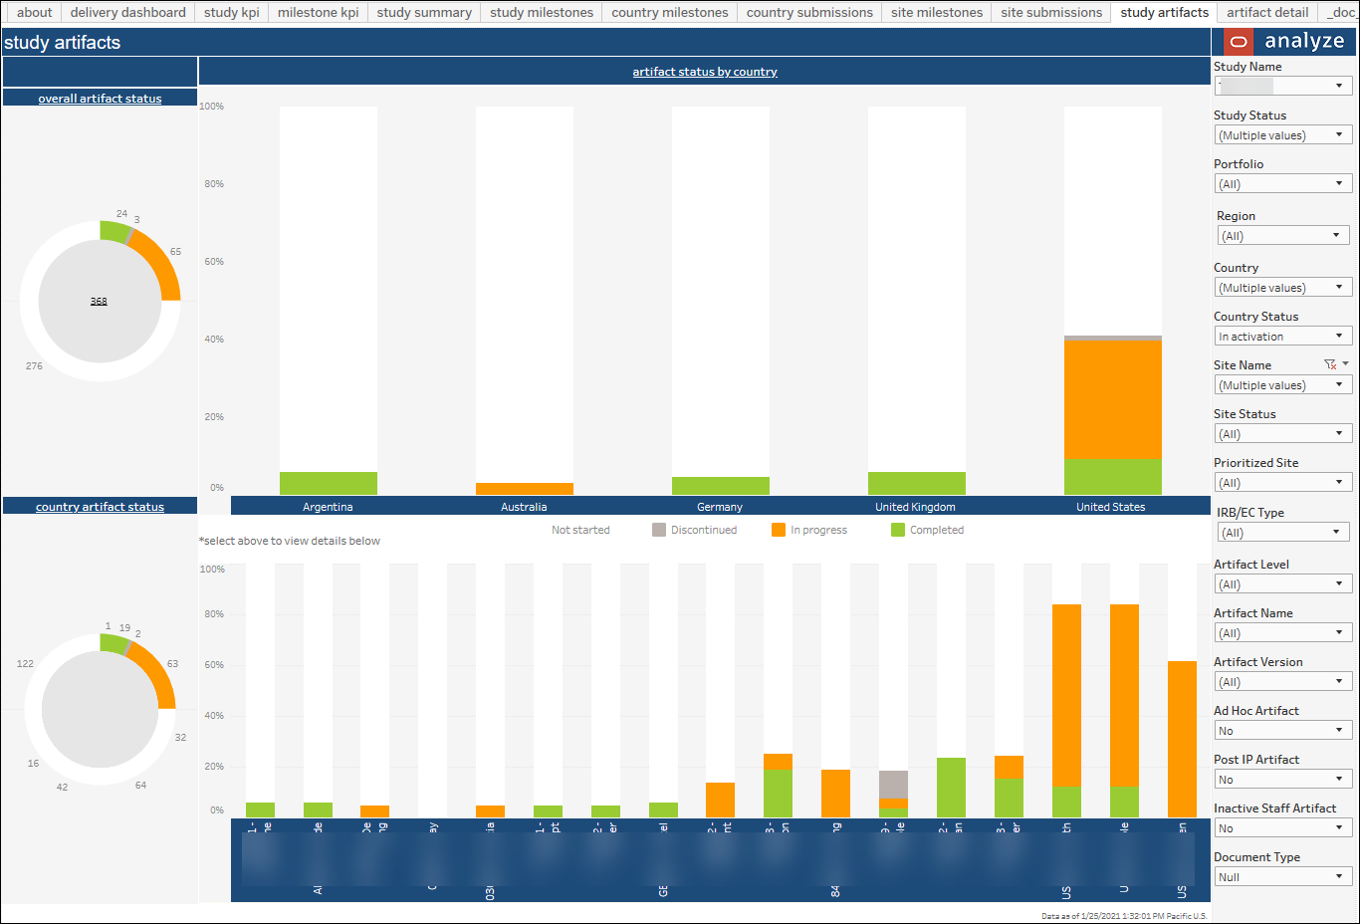Image resolution: width=1360 pixels, height=924 pixels.
Task: Open the Document Type dropdown showing Null
Action: point(1282,877)
